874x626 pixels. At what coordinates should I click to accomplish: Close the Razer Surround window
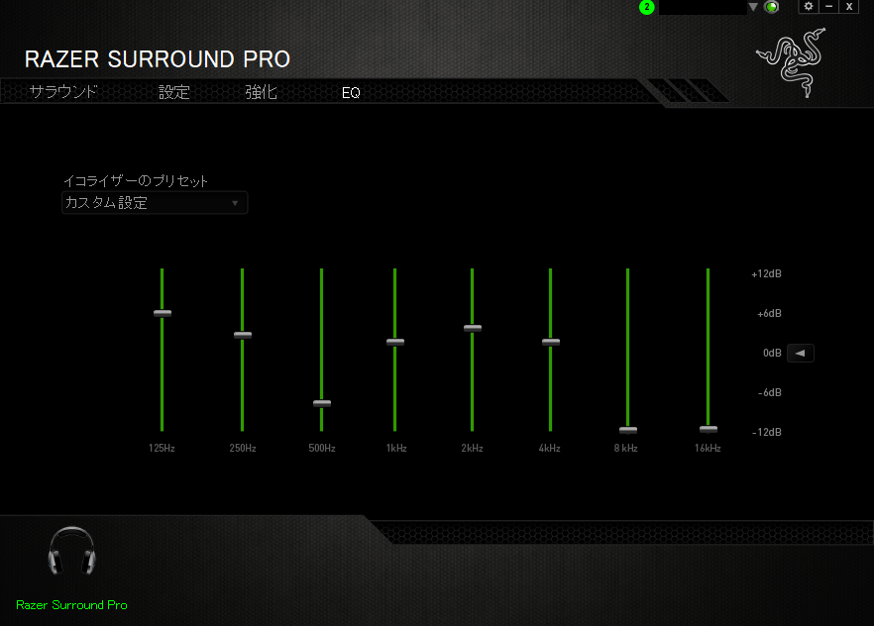tap(849, 6)
